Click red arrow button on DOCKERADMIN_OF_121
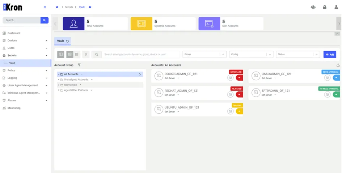342x173 pixels. (x=239, y=78)
